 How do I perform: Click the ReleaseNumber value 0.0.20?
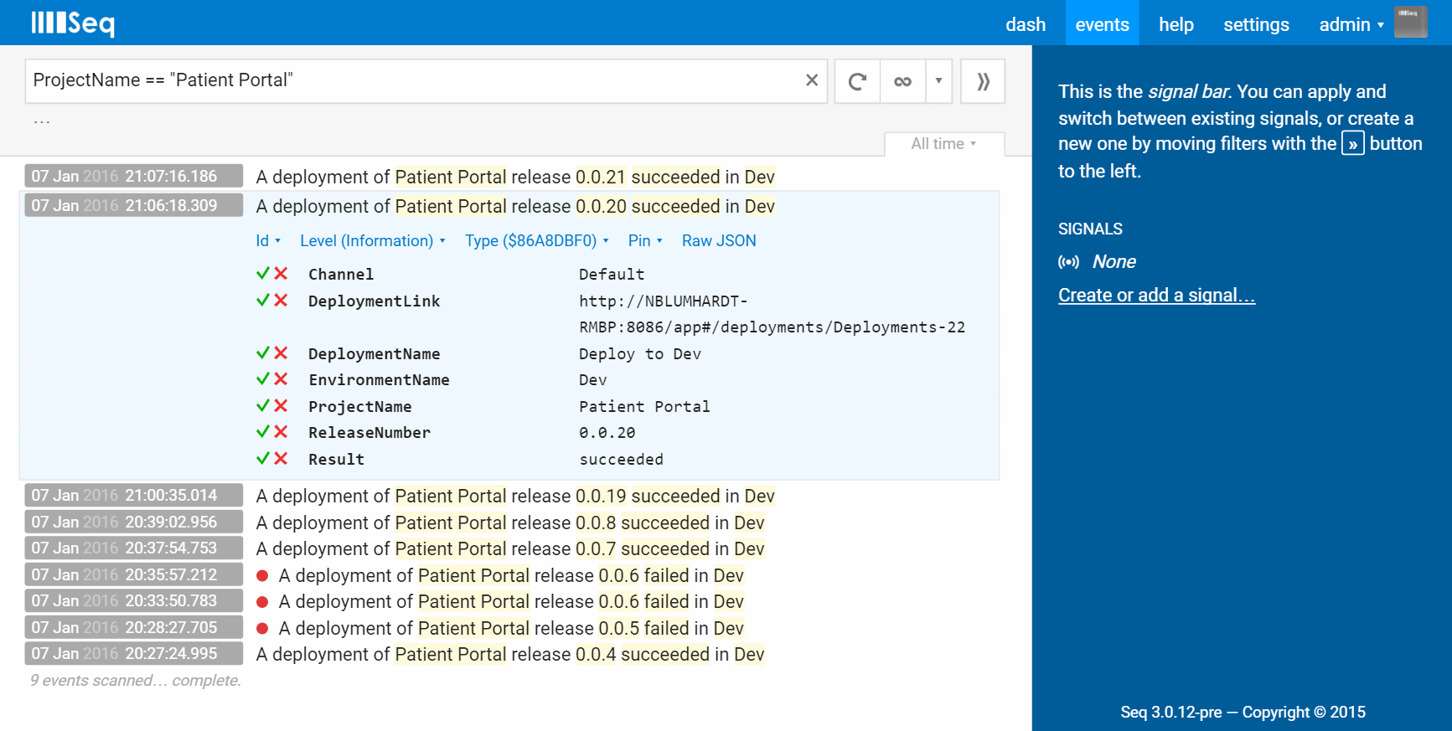[x=607, y=433]
